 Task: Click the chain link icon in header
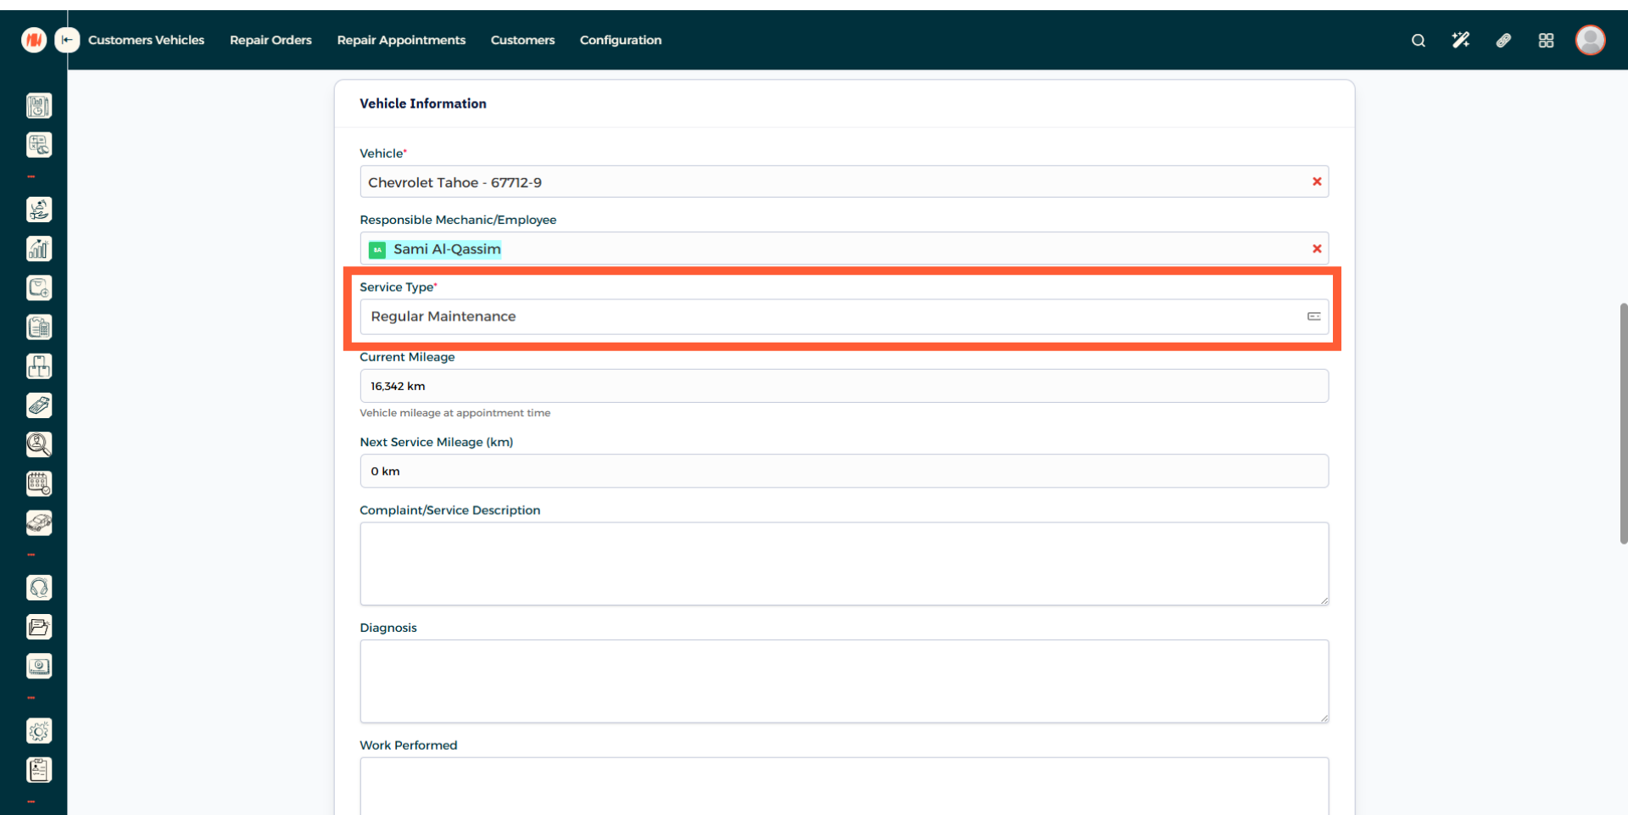point(1503,40)
